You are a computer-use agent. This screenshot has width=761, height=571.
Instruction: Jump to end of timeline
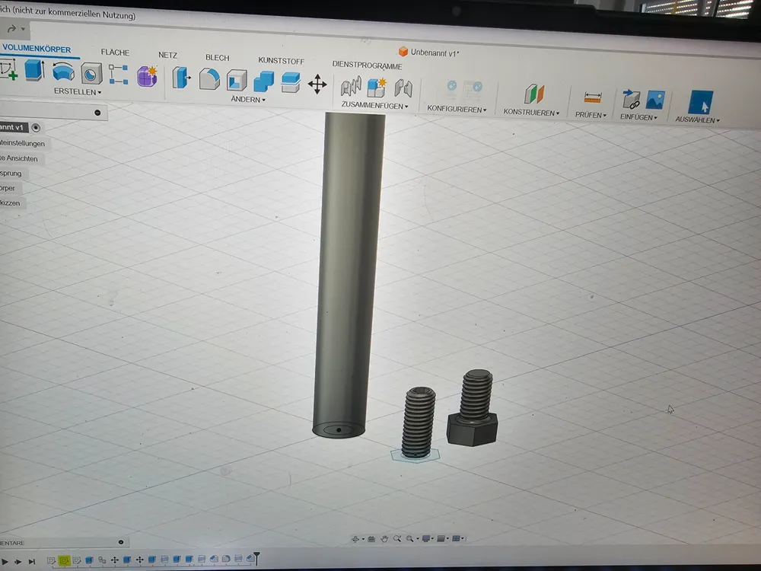click(32, 562)
